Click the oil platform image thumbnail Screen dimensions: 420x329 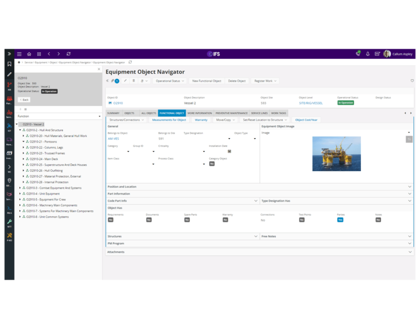point(337,154)
